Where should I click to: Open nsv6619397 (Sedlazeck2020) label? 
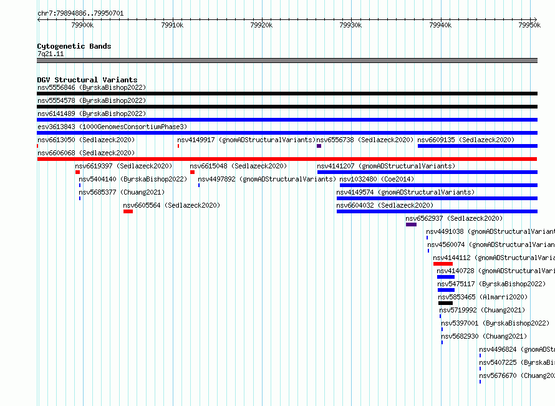123,166
